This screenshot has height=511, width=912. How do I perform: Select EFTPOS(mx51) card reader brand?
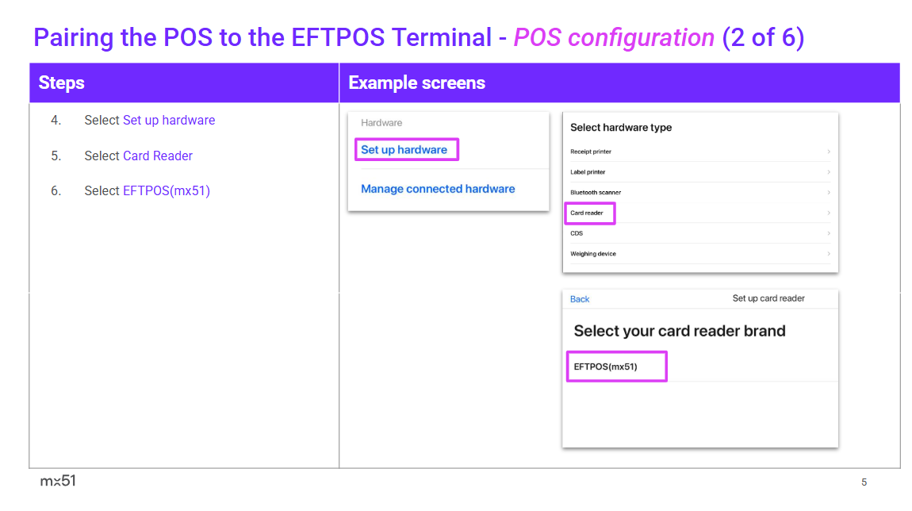pyautogui.click(x=606, y=367)
